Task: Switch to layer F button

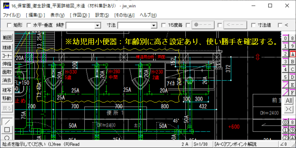Action: click(293, 92)
